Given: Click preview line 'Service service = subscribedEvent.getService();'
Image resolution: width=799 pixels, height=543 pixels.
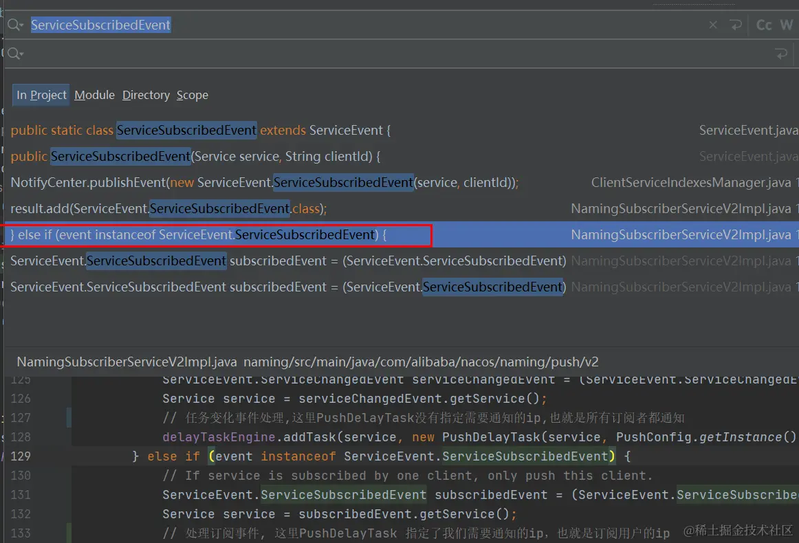Looking at the screenshot, I should click(x=340, y=514).
